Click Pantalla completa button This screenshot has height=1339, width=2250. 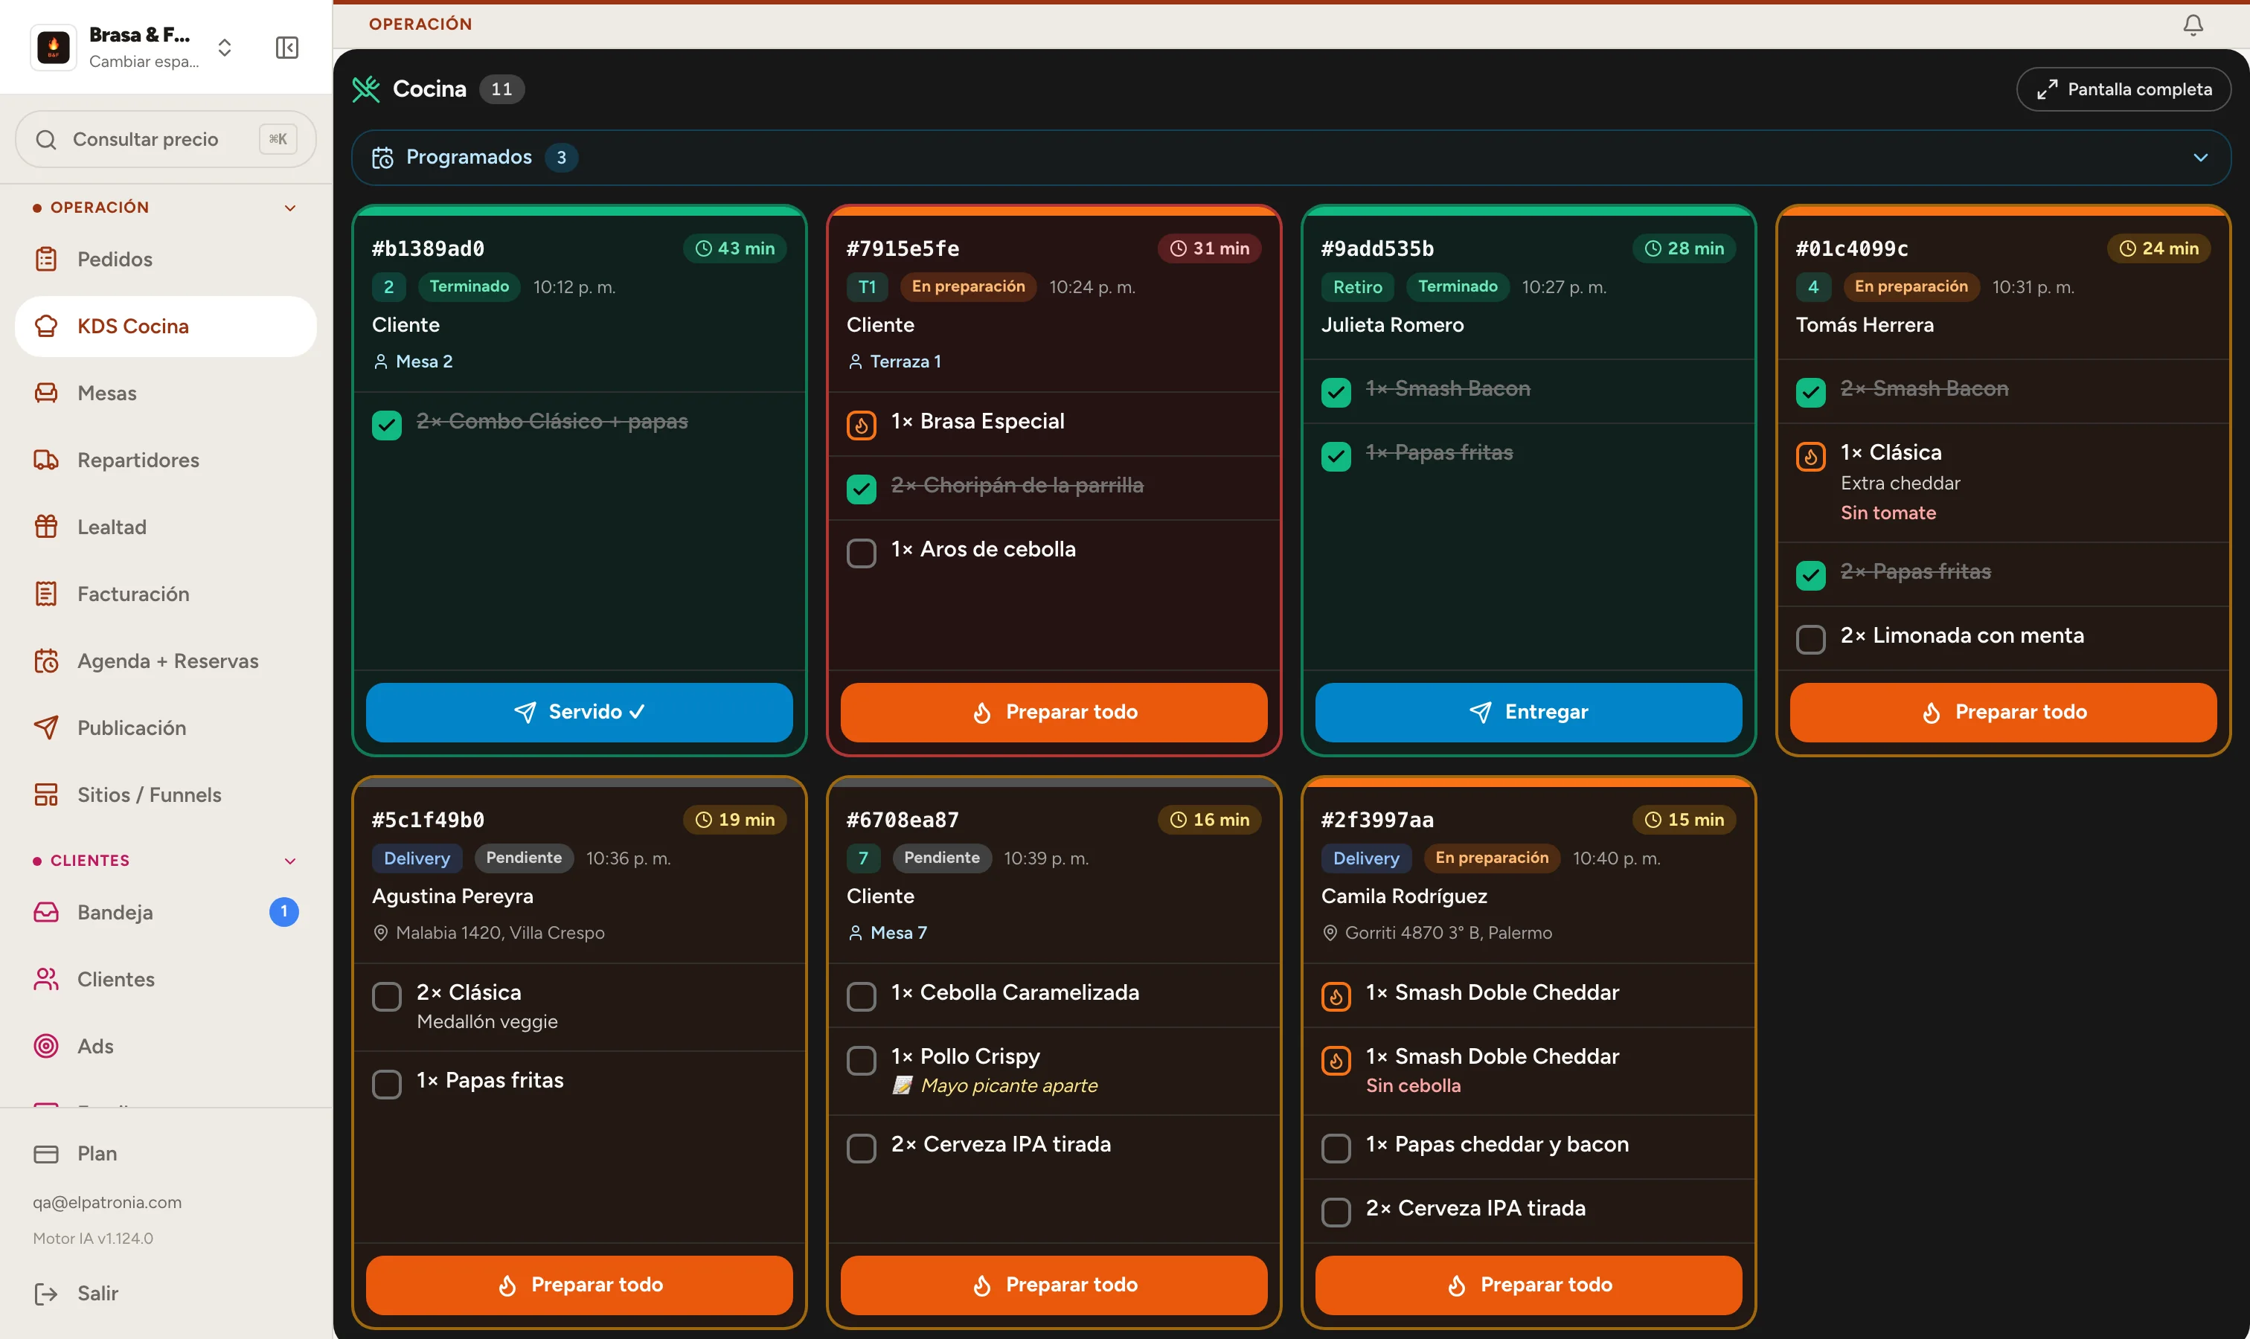point(2123,89)
